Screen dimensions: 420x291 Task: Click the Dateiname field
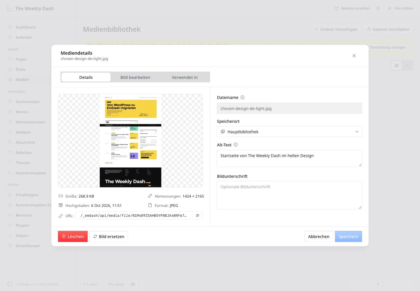289,109
